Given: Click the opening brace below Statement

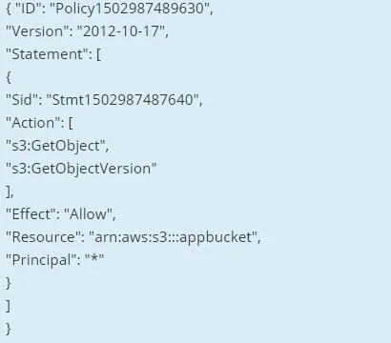Looking at the screenshot, I should (9, 77).
